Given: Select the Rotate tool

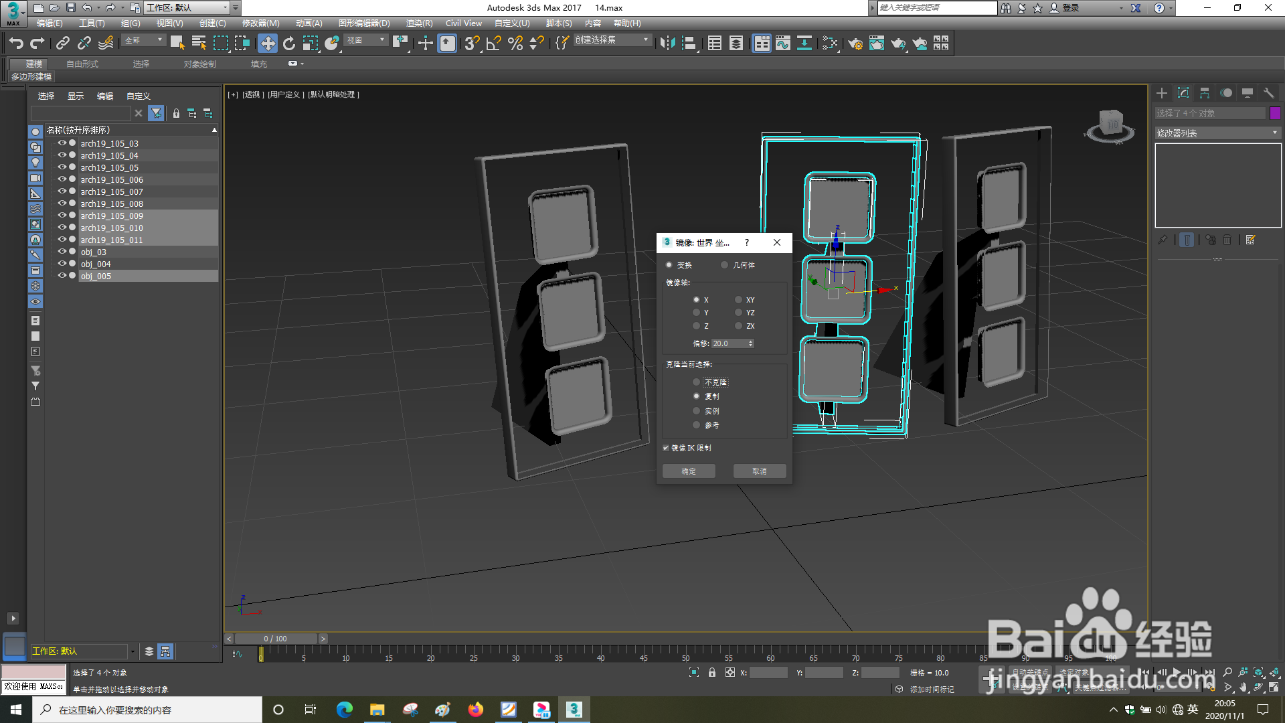Looking at the screenshot, I should pyautogui.click(x=289, y=44).
